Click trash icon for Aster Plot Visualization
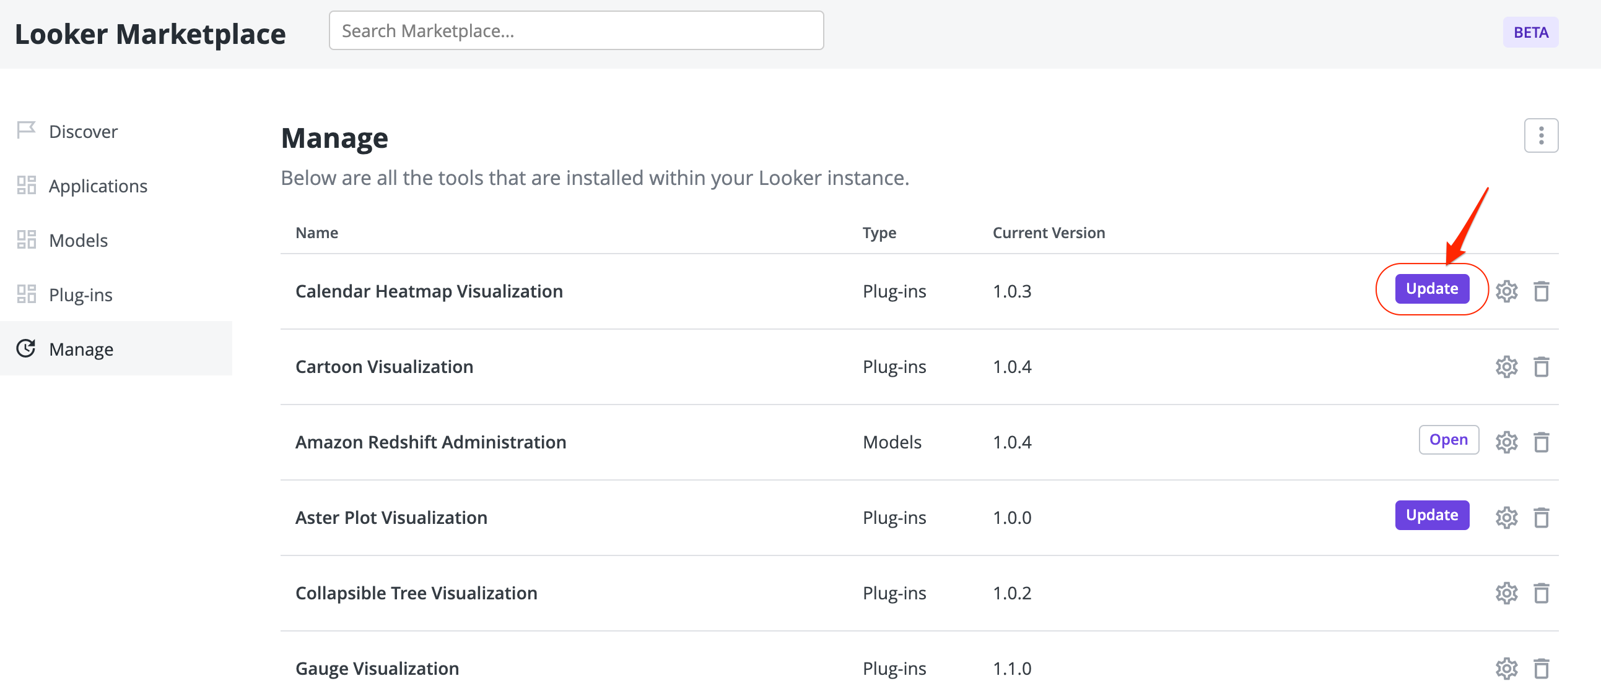 1542,516
